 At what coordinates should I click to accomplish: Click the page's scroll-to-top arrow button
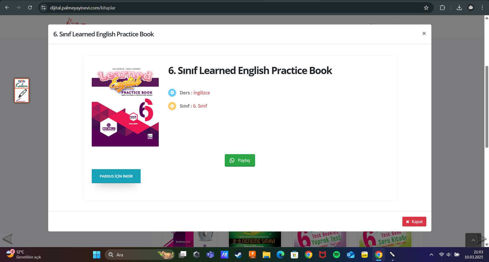tap(473, 240)
